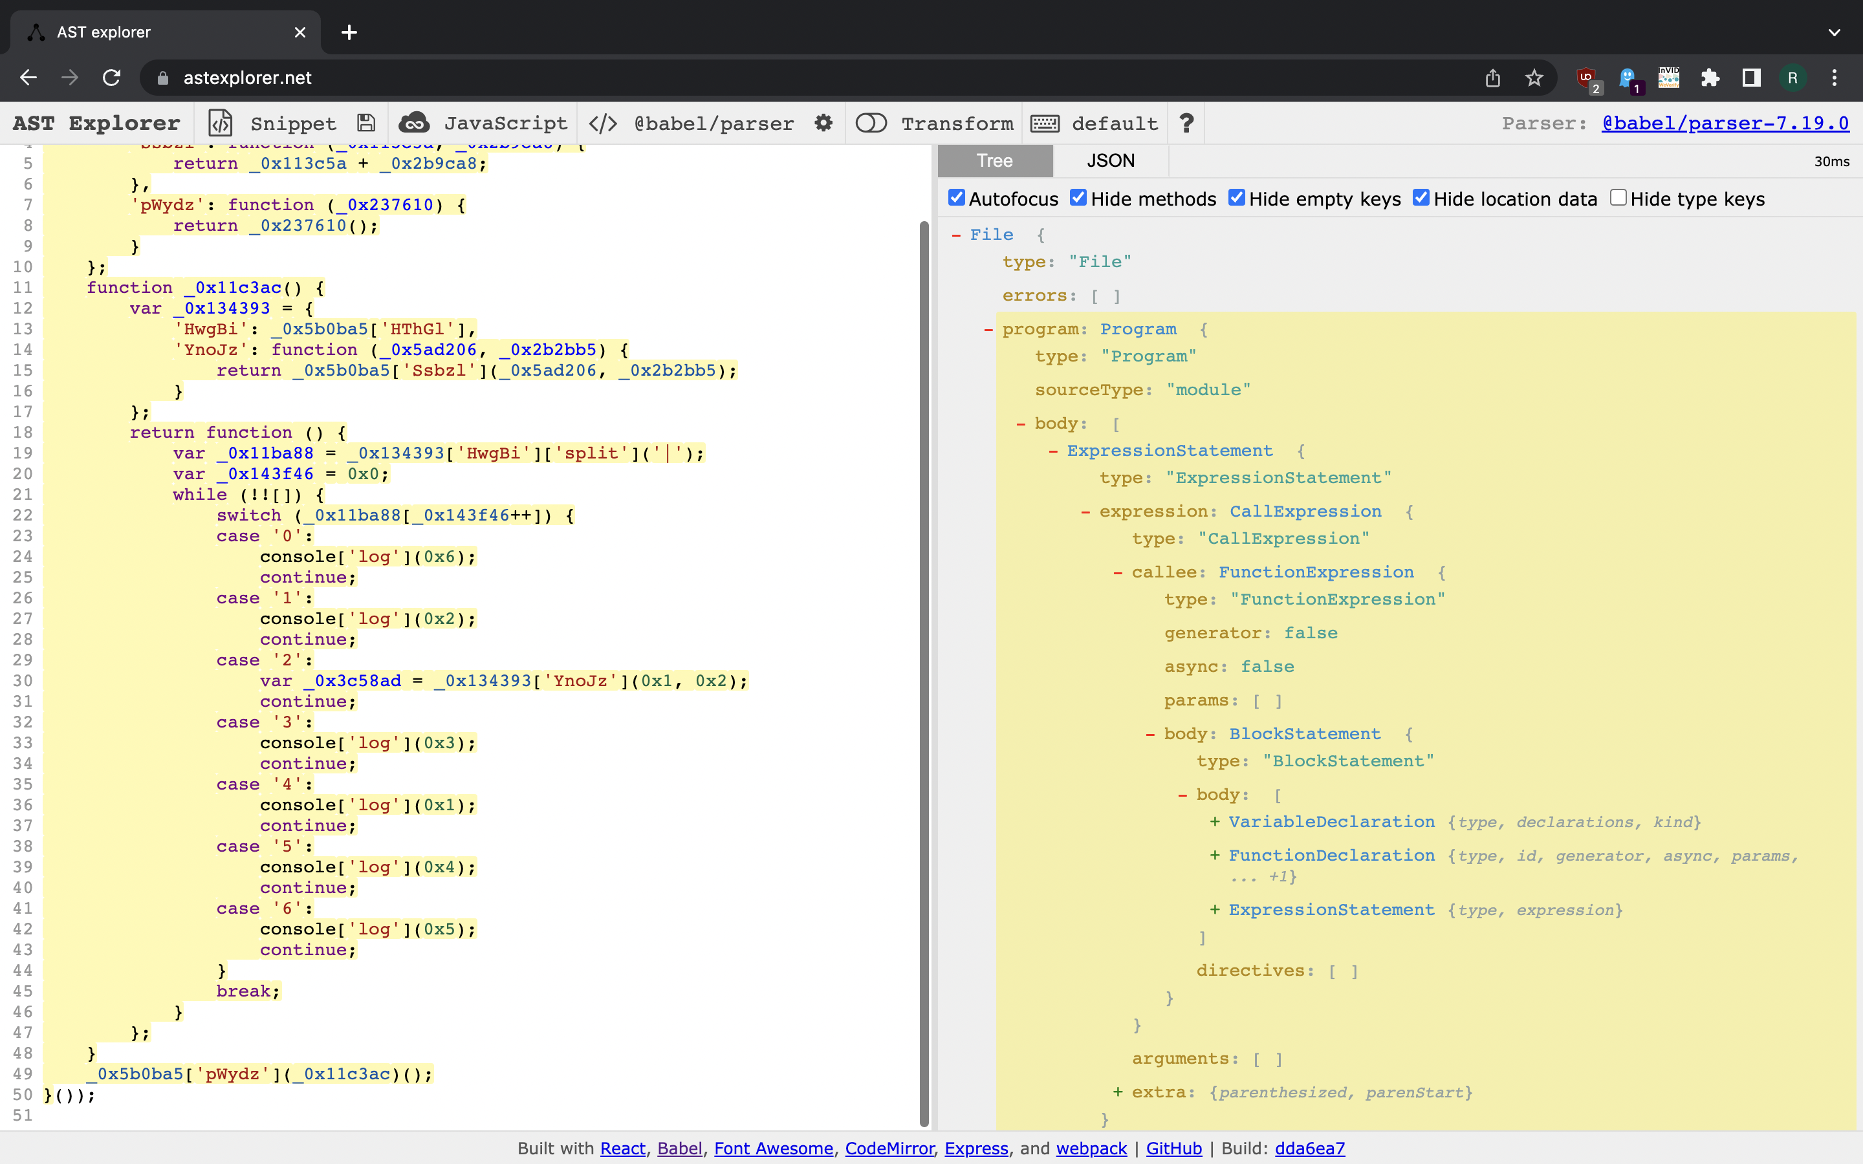Collapse the Program body array

[x=1021, y=424]
